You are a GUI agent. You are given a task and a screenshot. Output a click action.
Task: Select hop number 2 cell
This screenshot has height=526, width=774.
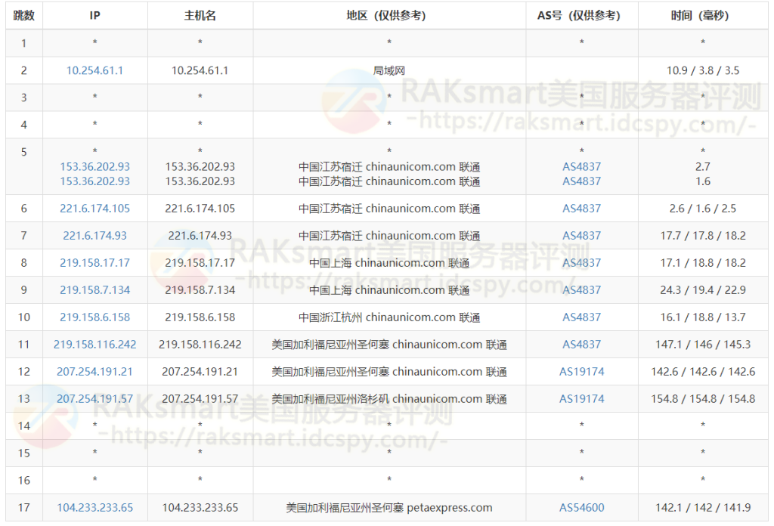click(x=23, y=70)
